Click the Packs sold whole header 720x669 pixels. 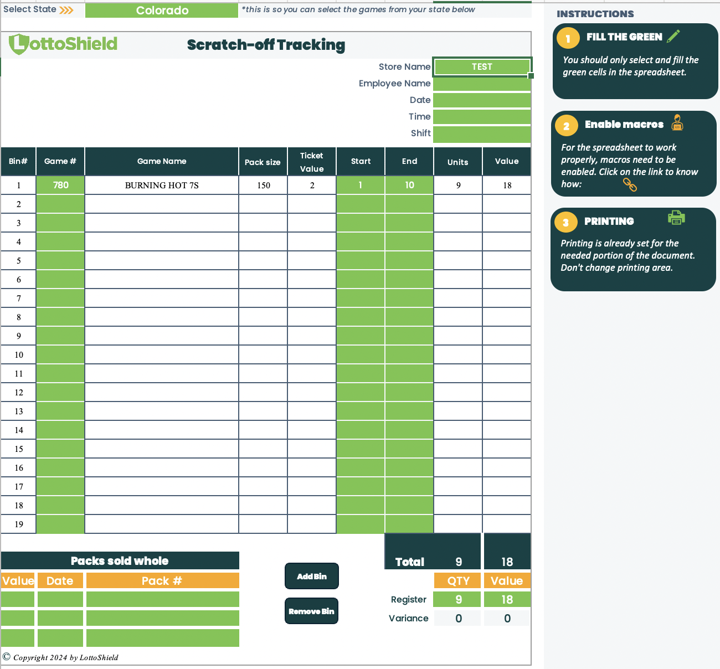click(120, 560)
